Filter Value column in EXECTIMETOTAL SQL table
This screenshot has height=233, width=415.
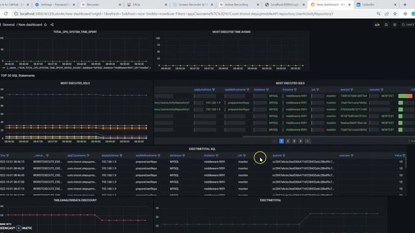(x=404, y=155)
